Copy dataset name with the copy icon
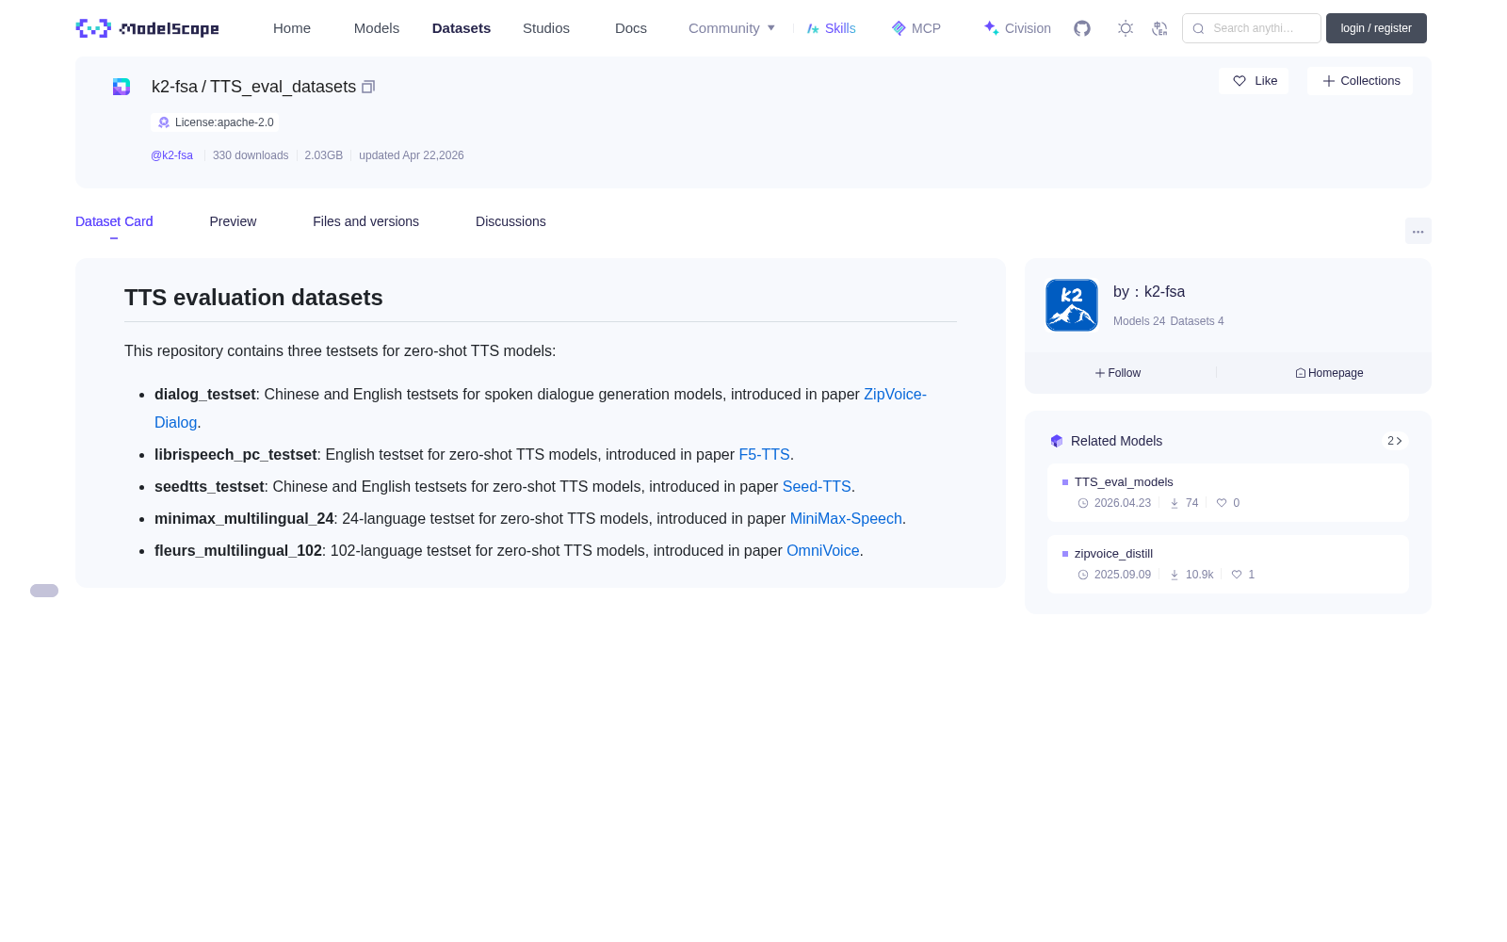 coord(368,87)
